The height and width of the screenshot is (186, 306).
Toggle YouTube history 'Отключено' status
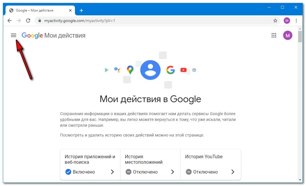tap(202, 172)
